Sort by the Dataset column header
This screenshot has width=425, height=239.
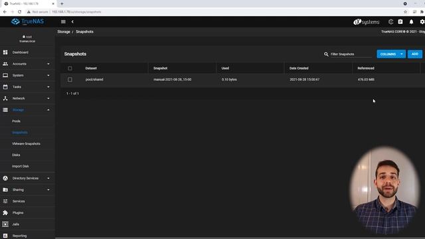point(91,68)
